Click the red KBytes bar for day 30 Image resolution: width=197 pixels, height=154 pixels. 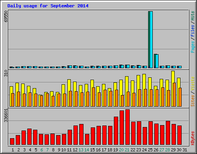[179, 135]
